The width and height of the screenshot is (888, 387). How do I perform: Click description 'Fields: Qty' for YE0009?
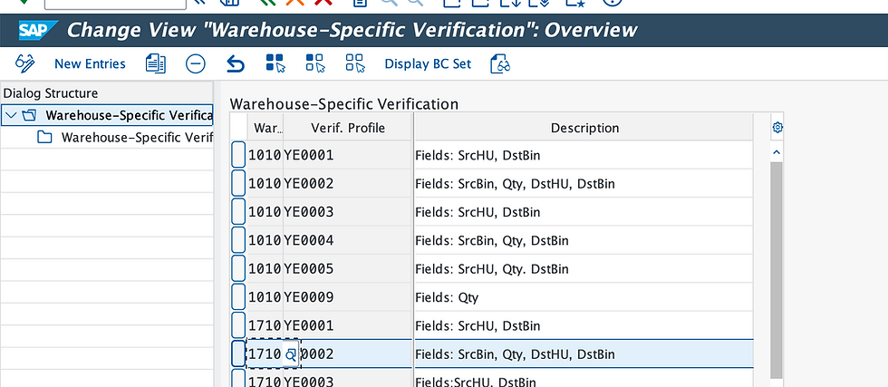point(584,297)
